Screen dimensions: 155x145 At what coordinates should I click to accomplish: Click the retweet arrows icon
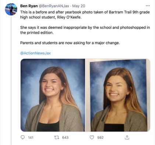point(57,137)
